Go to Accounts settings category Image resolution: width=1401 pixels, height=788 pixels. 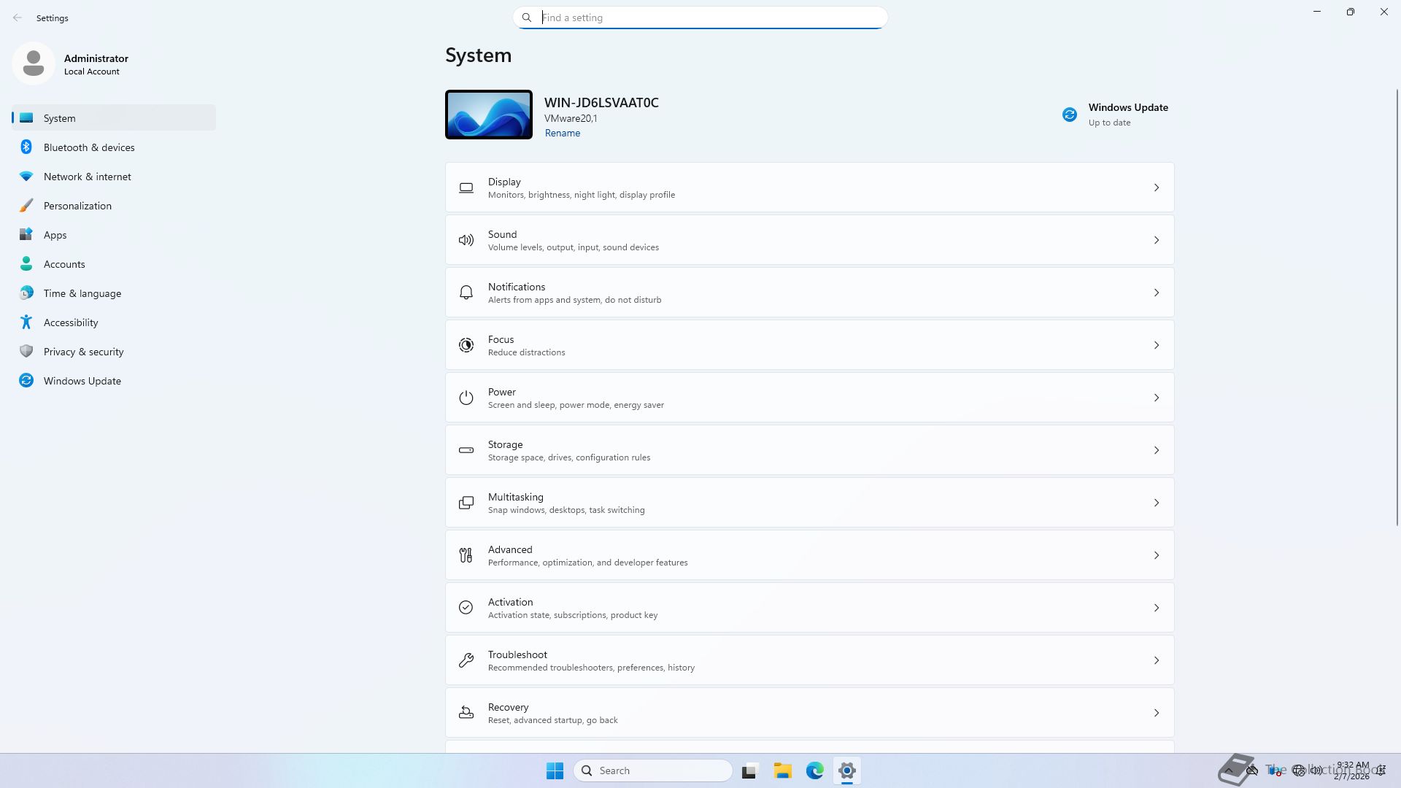(64, 264)
